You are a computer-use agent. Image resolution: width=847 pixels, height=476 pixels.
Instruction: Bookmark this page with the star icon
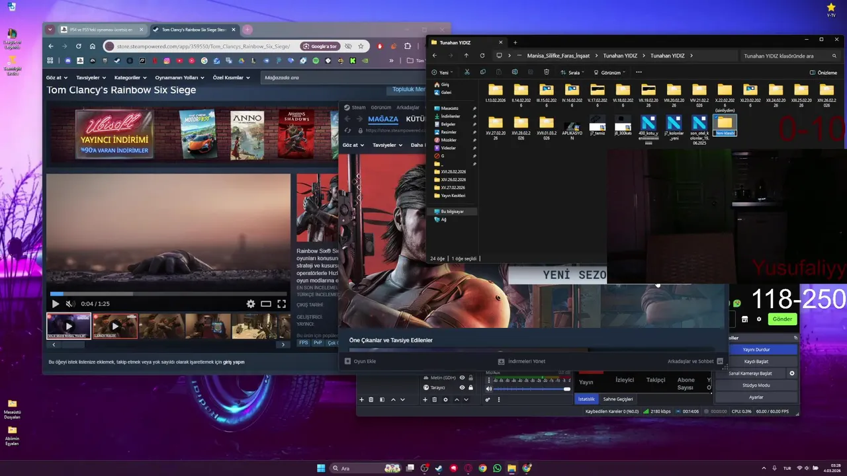(x=361, y=46)
